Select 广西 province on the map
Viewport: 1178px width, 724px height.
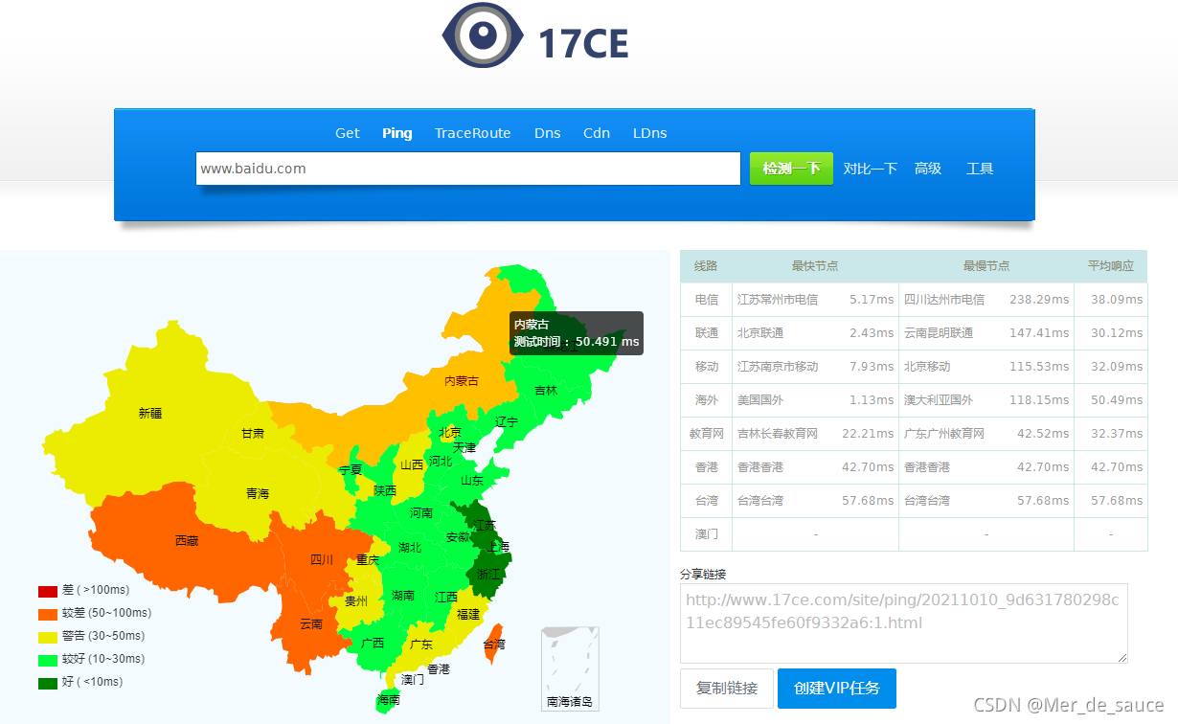click(372, 643)
